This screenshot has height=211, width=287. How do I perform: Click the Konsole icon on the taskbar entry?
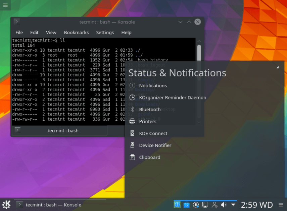point(19,205)
